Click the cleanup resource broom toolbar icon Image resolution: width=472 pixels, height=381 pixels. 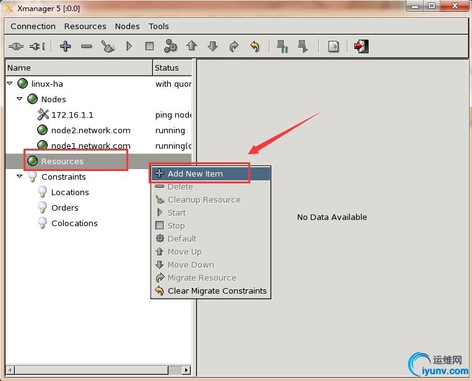pyautogui.click(x=108, y=46)
